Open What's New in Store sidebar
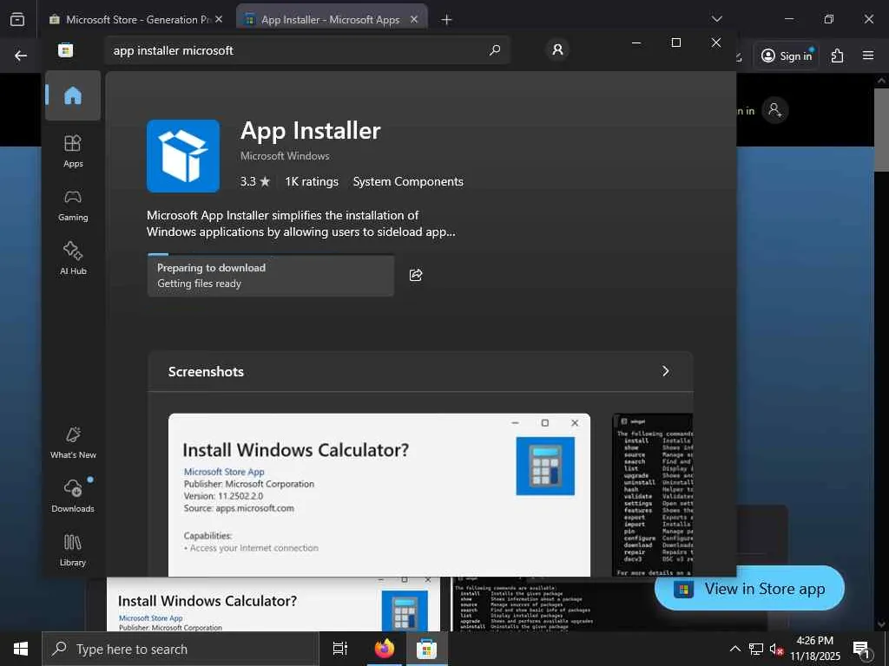Image resolution: width=889 pixels, height=666 pixels. click(x=73, y=443)
